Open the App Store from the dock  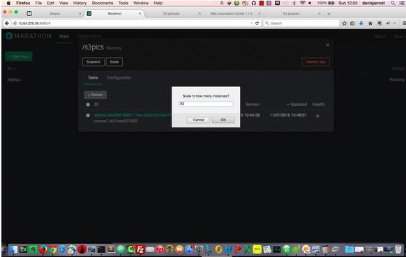click(189, 249)
